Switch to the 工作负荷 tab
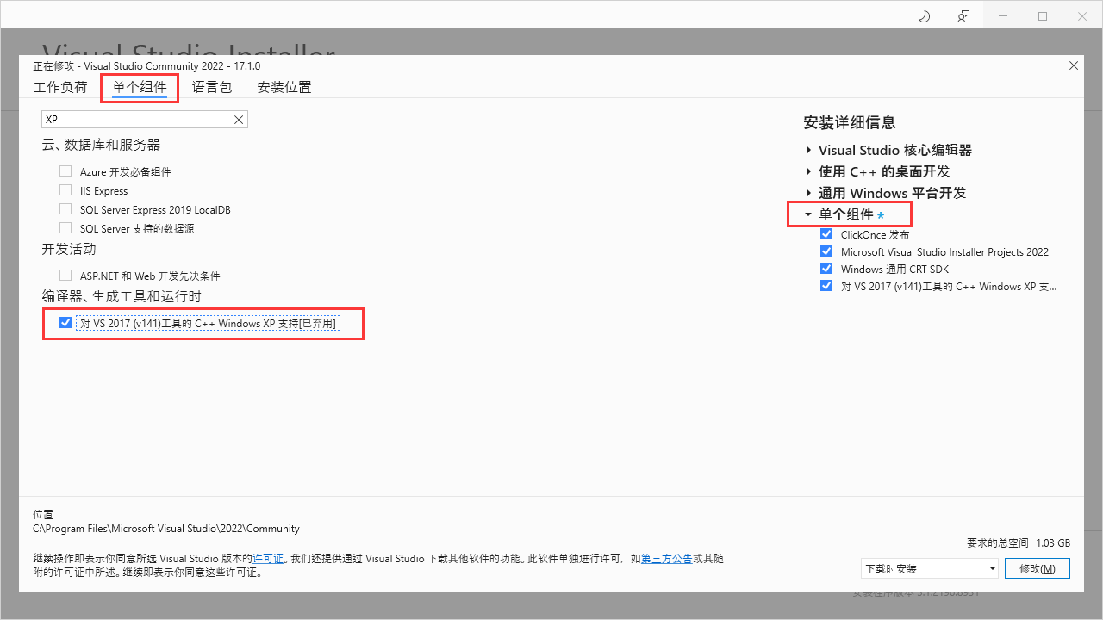Screen dimensions: 1103x620 click(60, 87)
